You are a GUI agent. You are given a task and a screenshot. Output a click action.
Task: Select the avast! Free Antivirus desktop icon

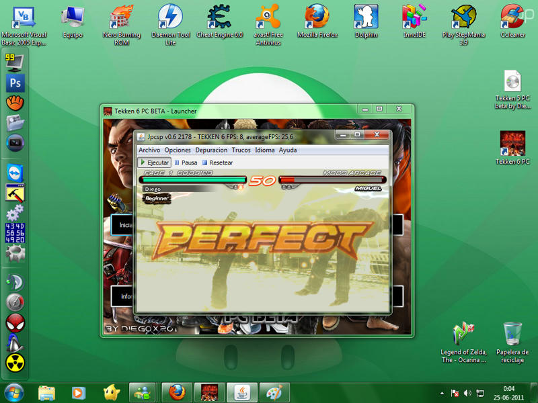[x=268, y=26]
